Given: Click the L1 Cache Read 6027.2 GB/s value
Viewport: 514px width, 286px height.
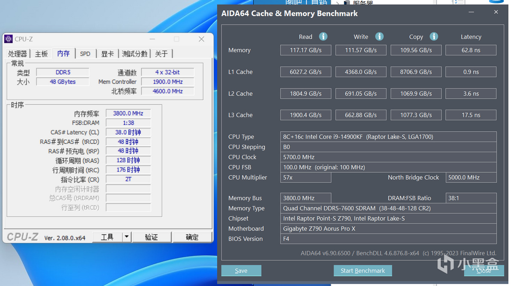Looking at the screenshot, I should [306, 72].
